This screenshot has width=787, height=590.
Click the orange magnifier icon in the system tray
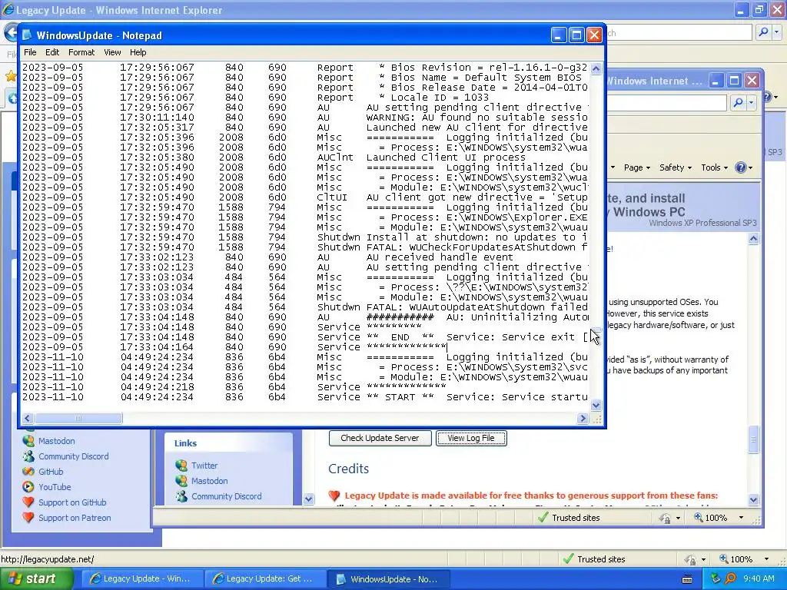[x=731, y=579]
